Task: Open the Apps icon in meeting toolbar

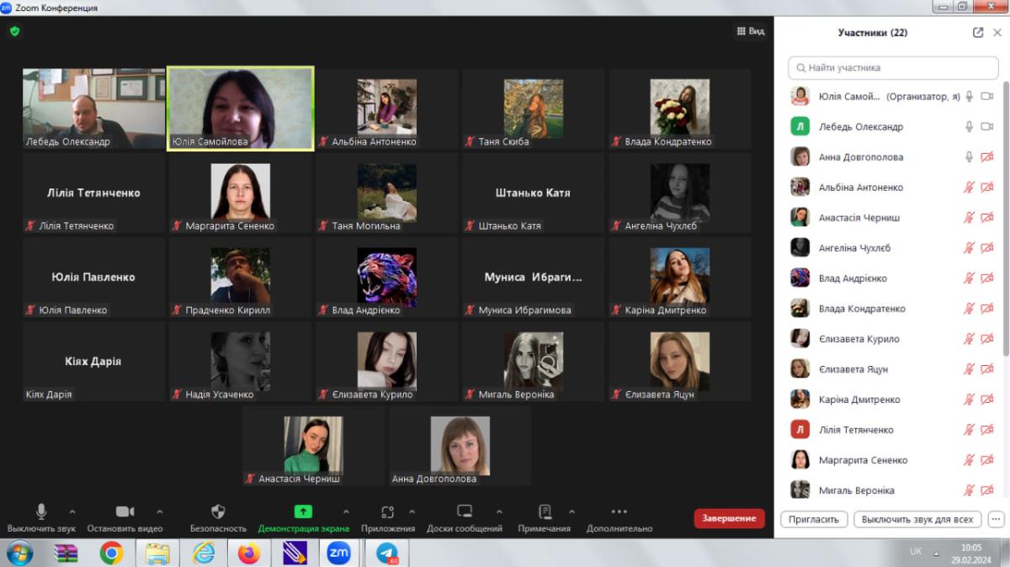Action: [x=387, y=511]
